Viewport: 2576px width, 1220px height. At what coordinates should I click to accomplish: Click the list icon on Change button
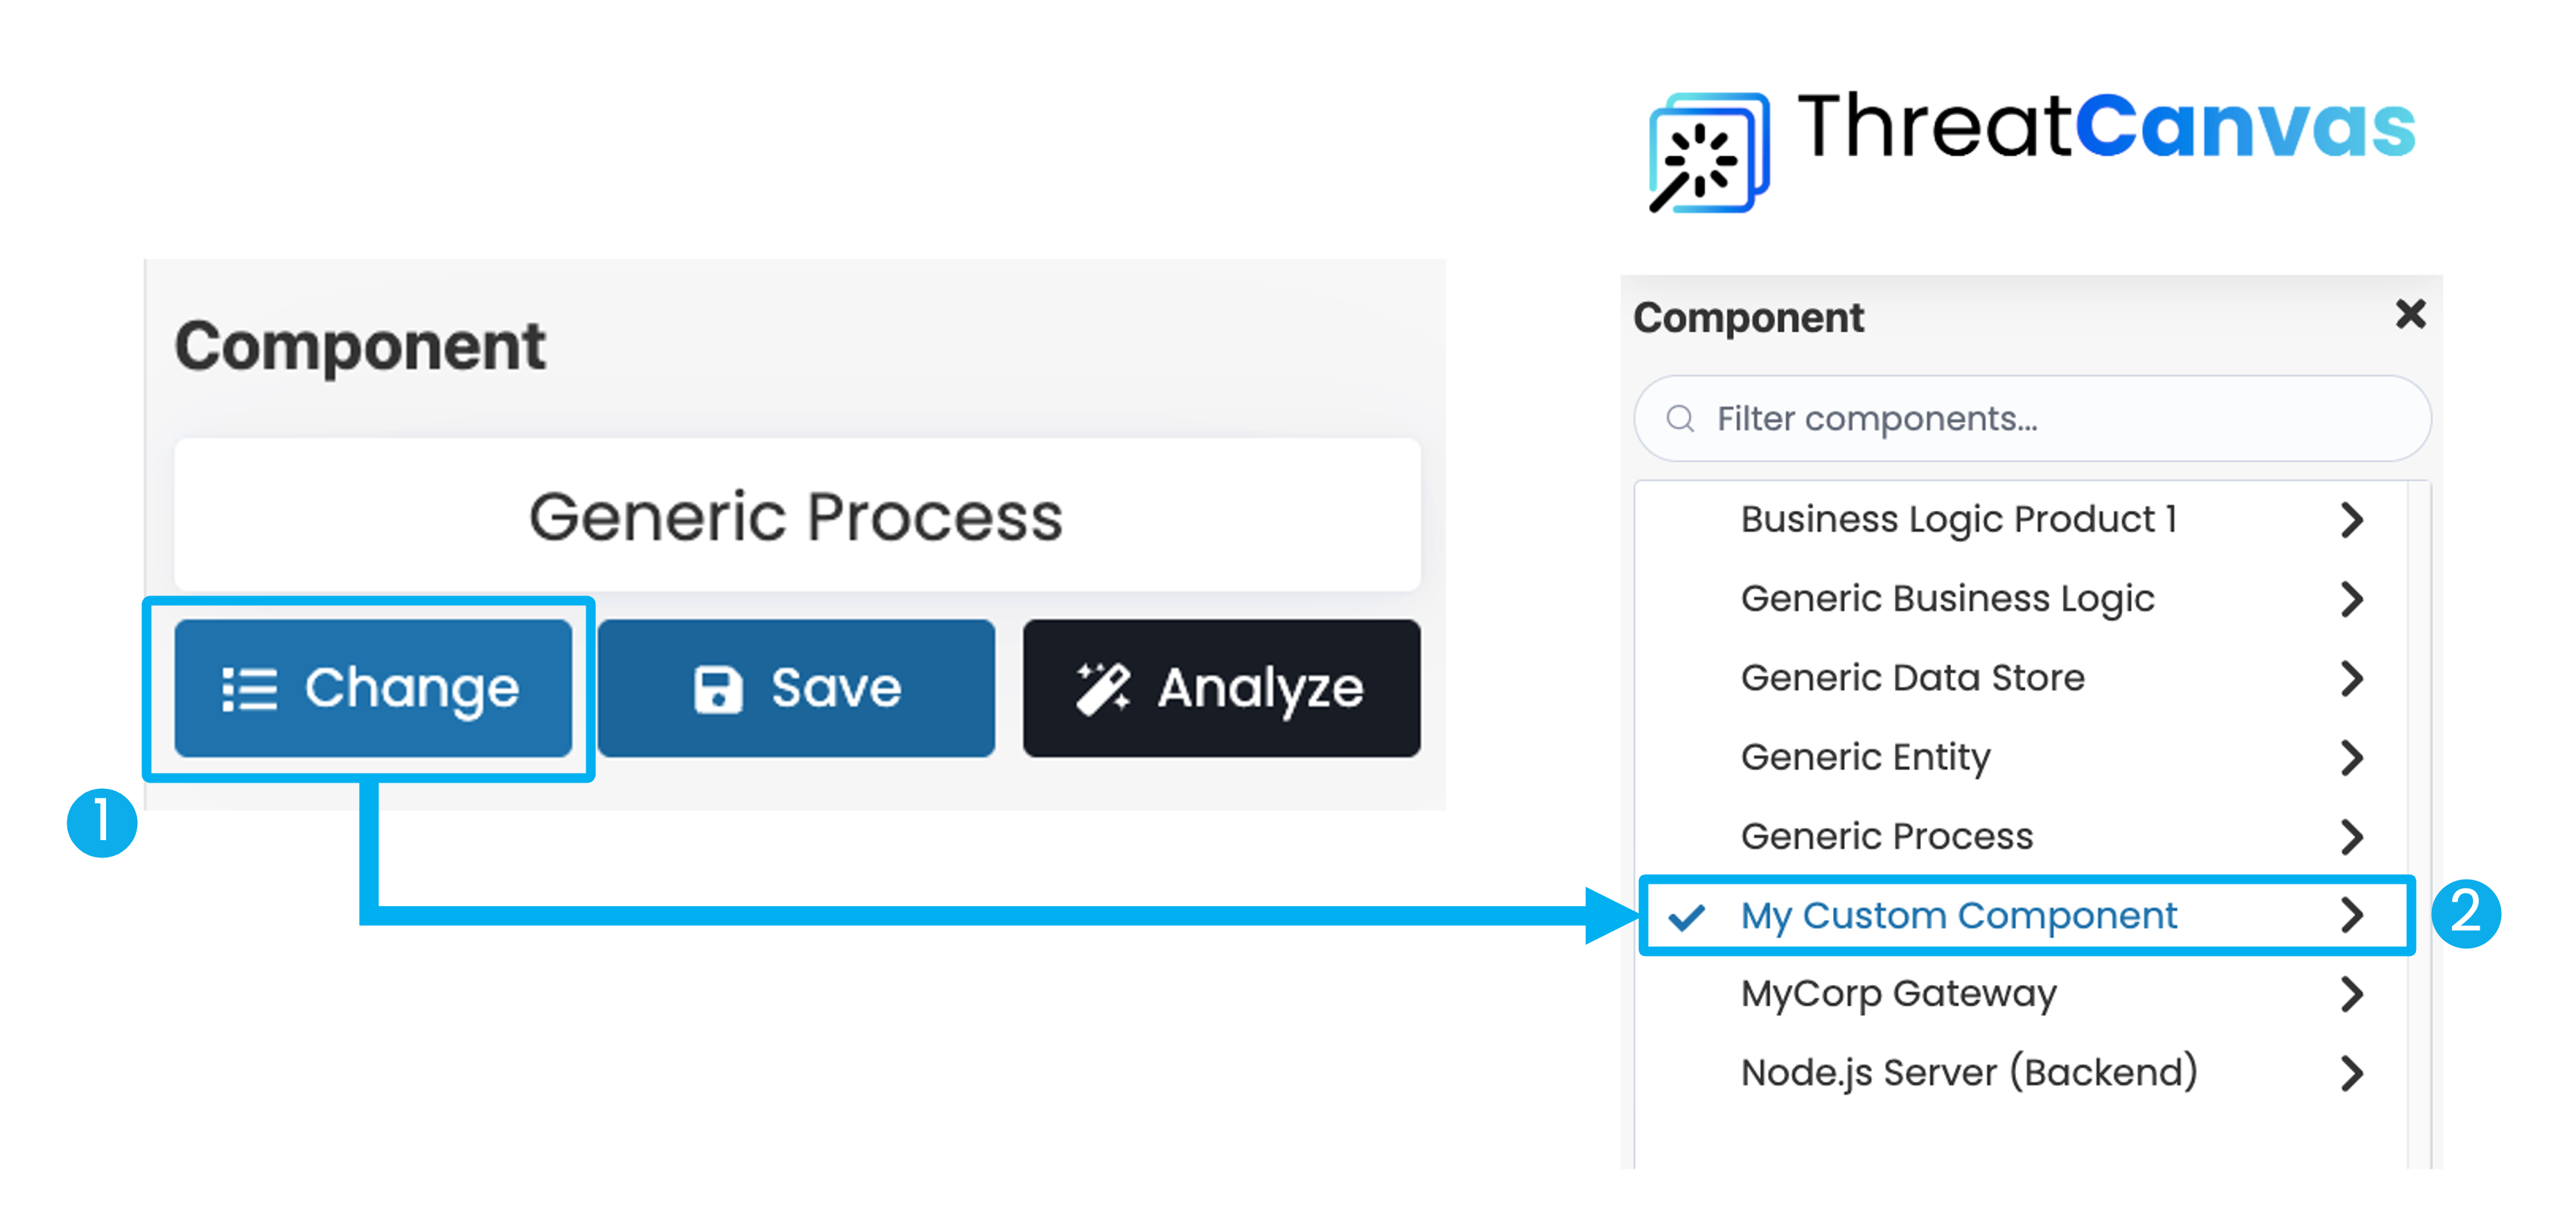[x=248, y=689]
